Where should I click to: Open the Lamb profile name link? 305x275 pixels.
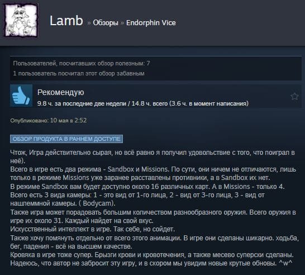[x=66, y=21]
